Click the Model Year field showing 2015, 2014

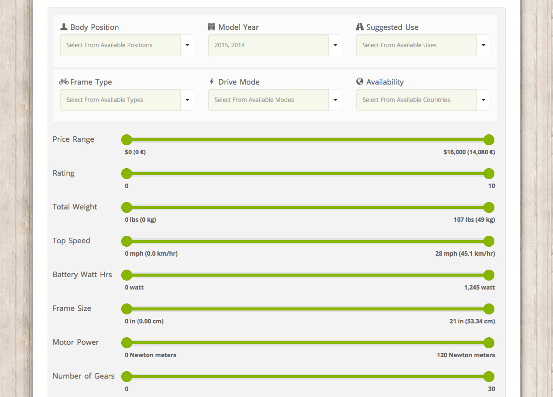click(x=268, y=45)
